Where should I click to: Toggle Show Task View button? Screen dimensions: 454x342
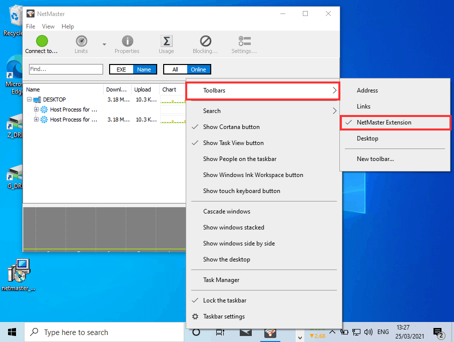[x=264, y=143]
